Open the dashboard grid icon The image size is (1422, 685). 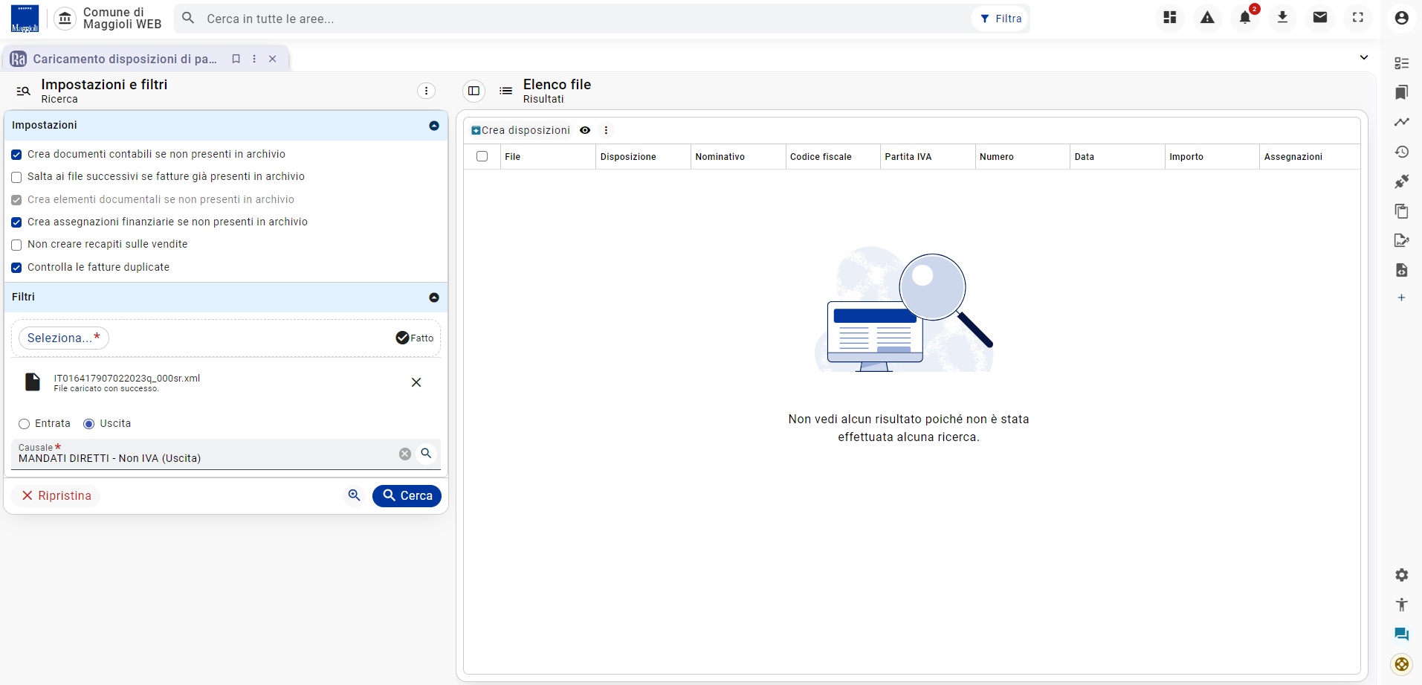coord(1170,18)
